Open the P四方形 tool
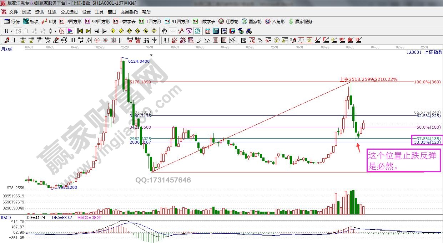443x243 pixels. pos(71,21)
